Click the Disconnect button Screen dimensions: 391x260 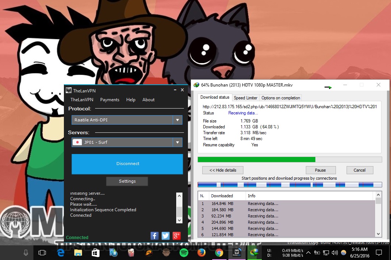[127, 164]
